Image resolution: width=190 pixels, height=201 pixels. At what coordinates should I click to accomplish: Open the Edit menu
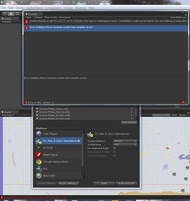(x=11, y=8)
